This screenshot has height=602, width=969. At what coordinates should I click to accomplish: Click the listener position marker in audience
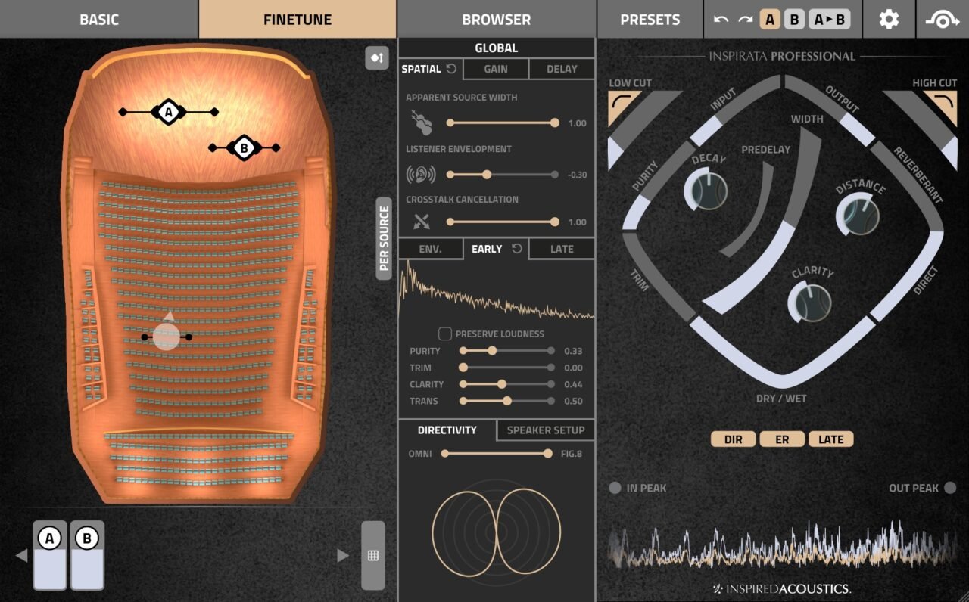(167, 337)
